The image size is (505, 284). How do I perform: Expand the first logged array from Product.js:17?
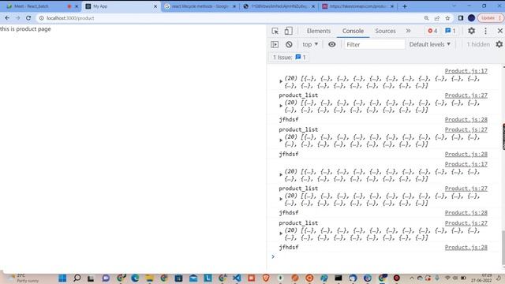(281, 81)
